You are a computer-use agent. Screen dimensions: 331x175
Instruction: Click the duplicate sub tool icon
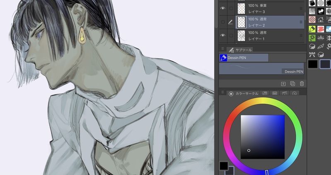point(292,84)
